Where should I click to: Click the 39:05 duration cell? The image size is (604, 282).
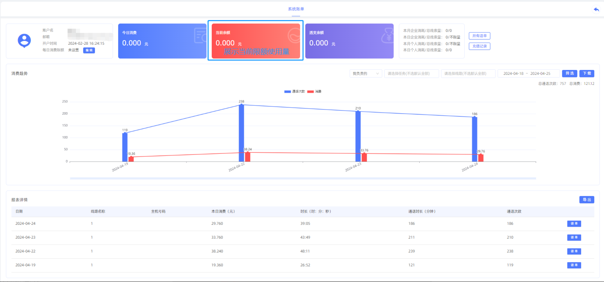[305, 223]
